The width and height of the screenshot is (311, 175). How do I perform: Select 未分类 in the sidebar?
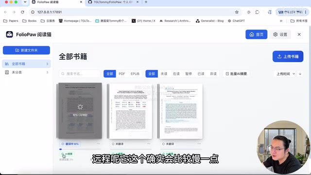[26, 72]
